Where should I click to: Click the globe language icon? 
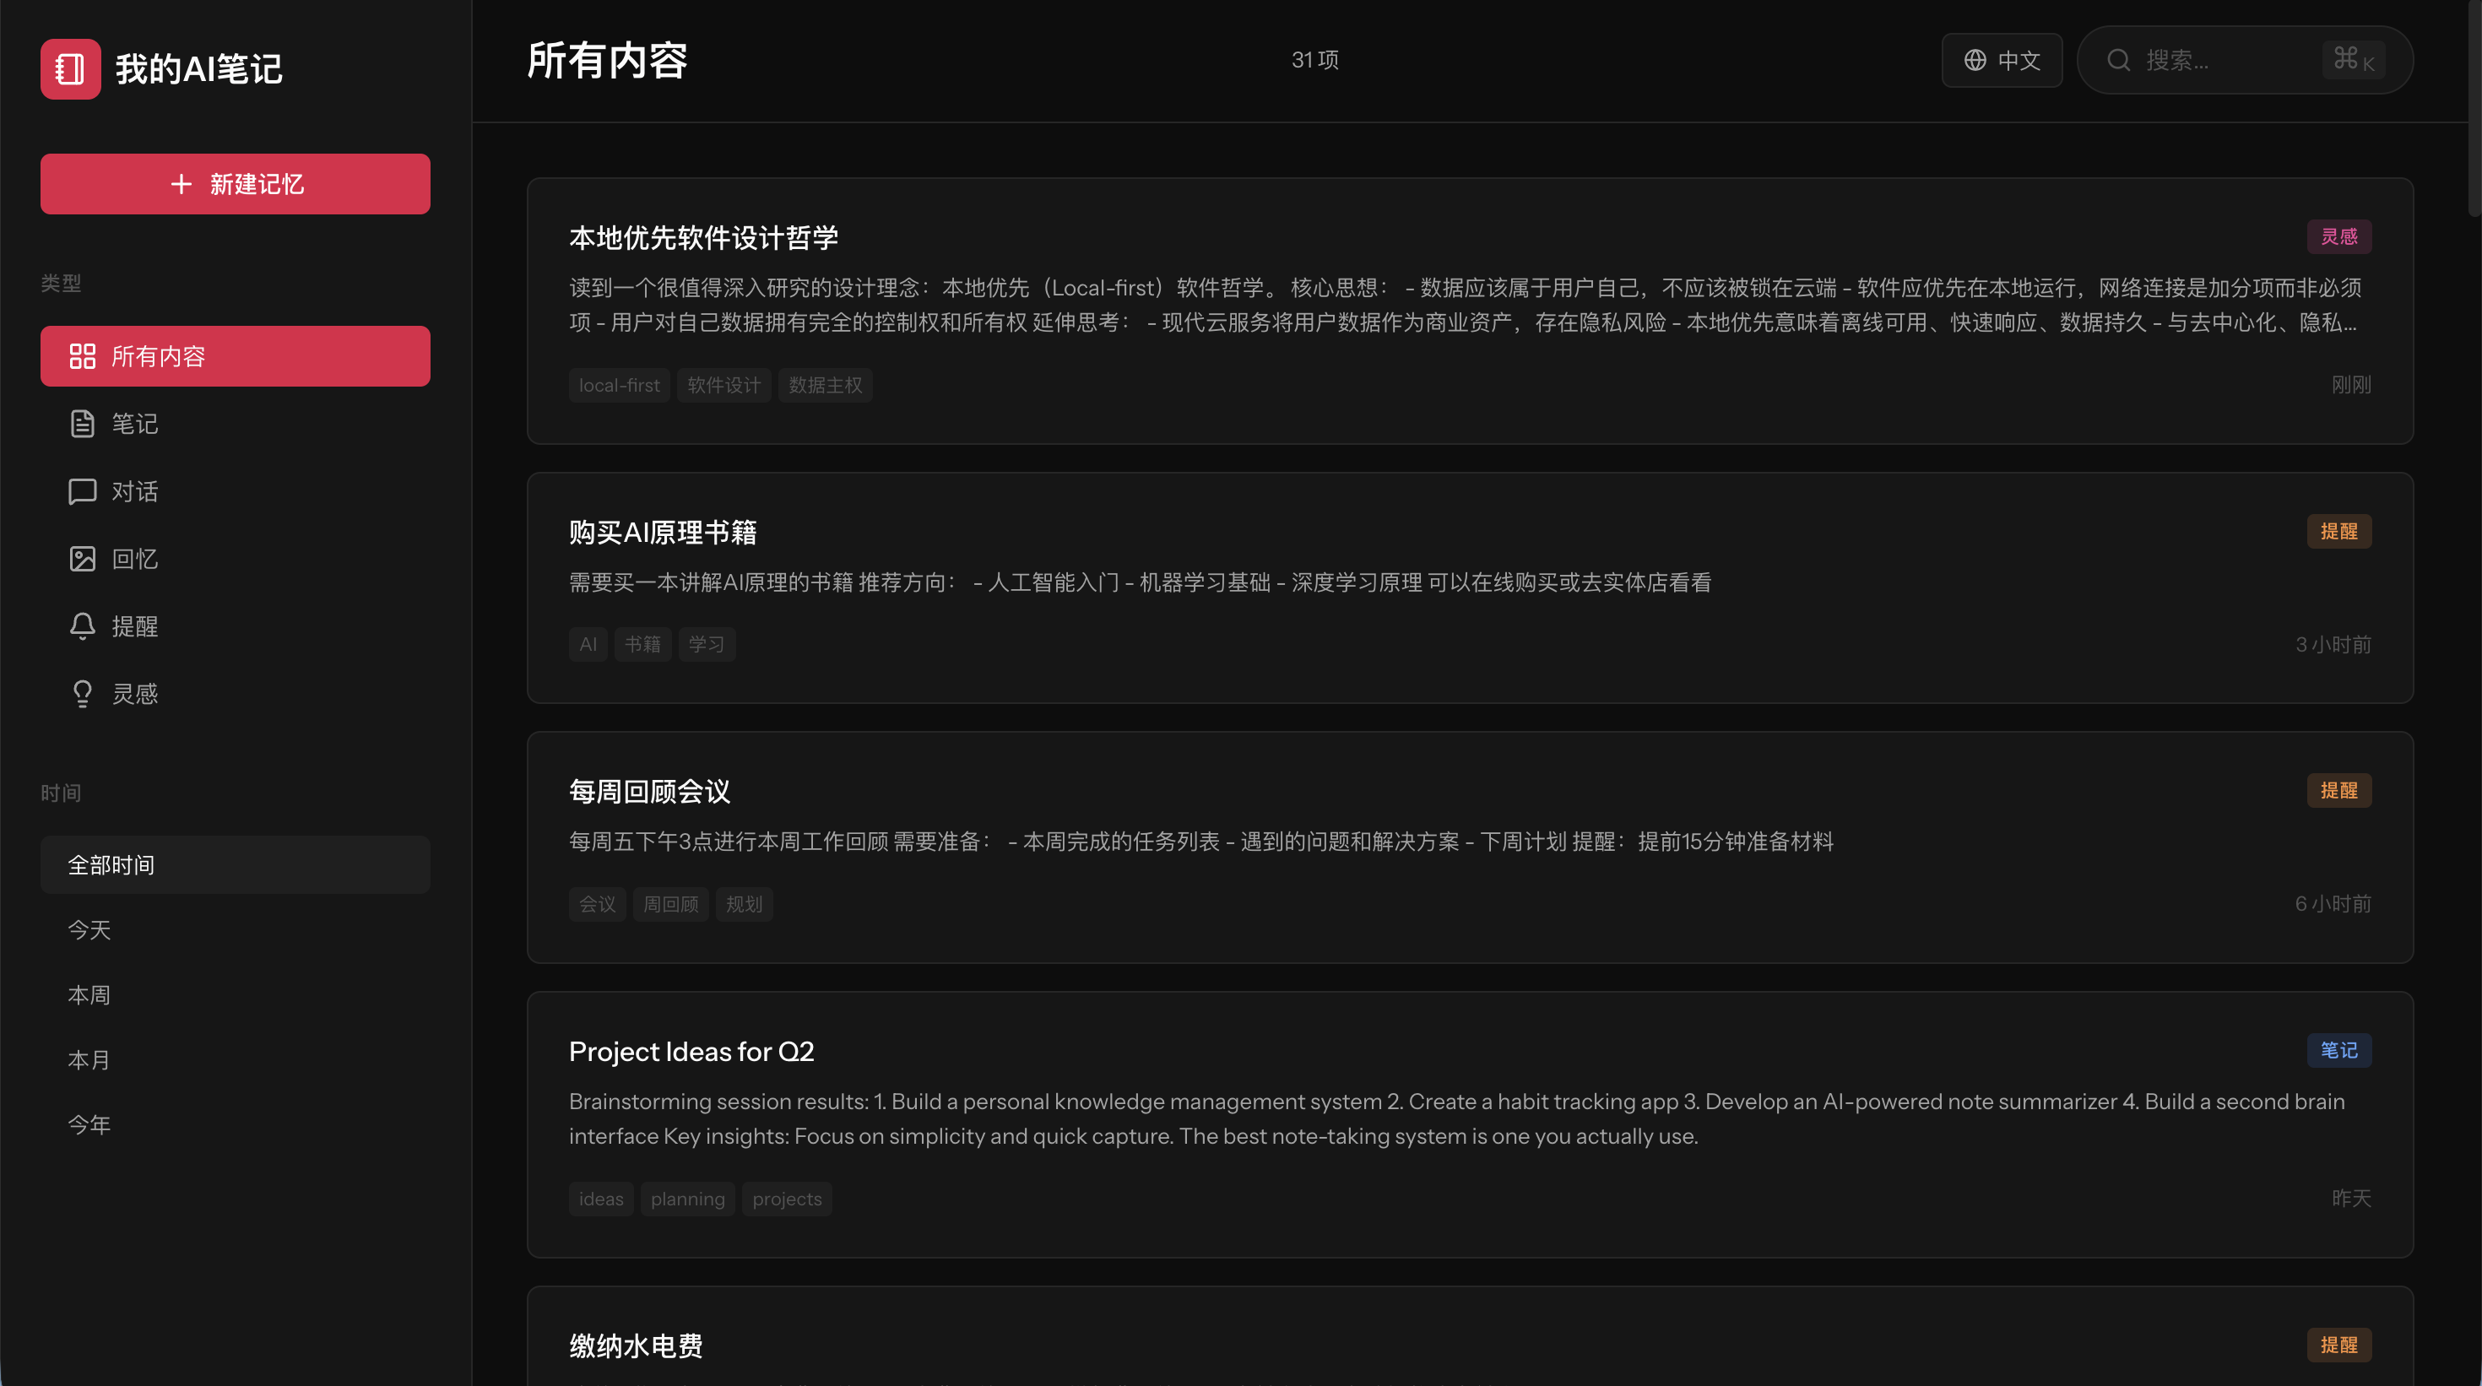pyautogui.click(x=1975, y=60)
